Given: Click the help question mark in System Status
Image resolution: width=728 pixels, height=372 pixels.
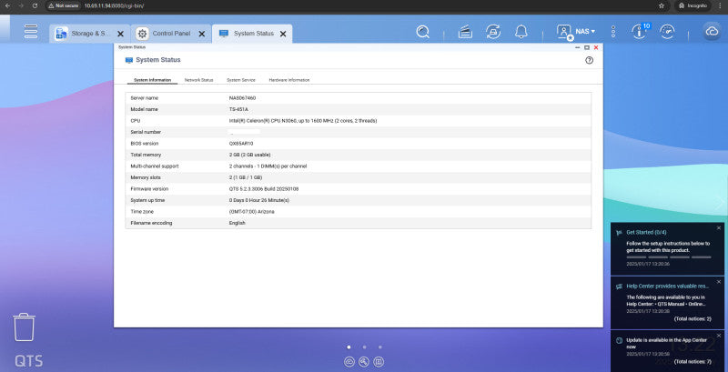Looking at the screenshot, I should pyautogui.click(x=589, y=60).
